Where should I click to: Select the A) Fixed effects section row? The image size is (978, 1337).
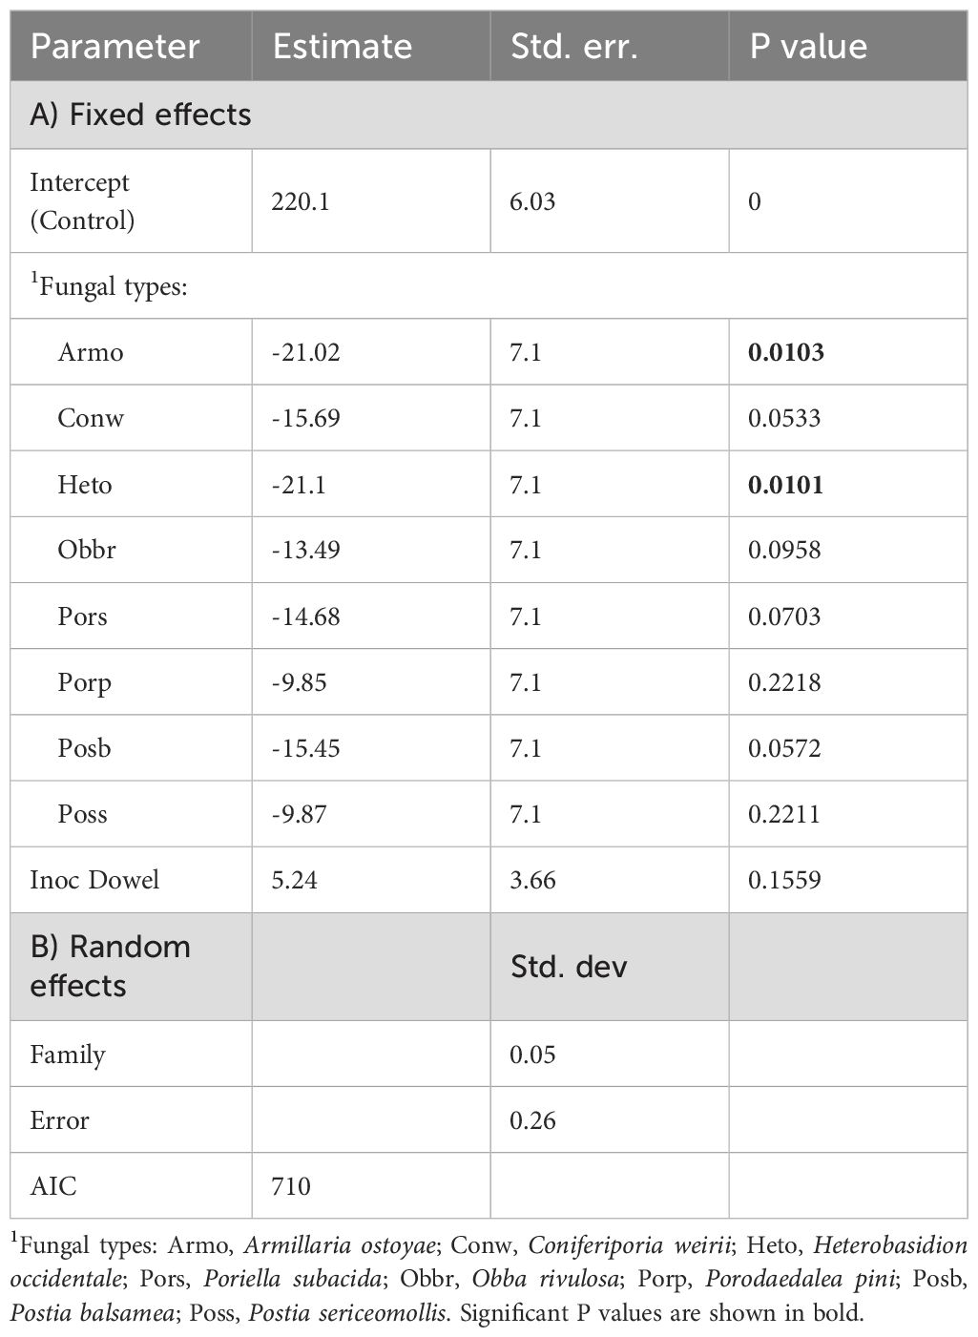tap(141, 115)
